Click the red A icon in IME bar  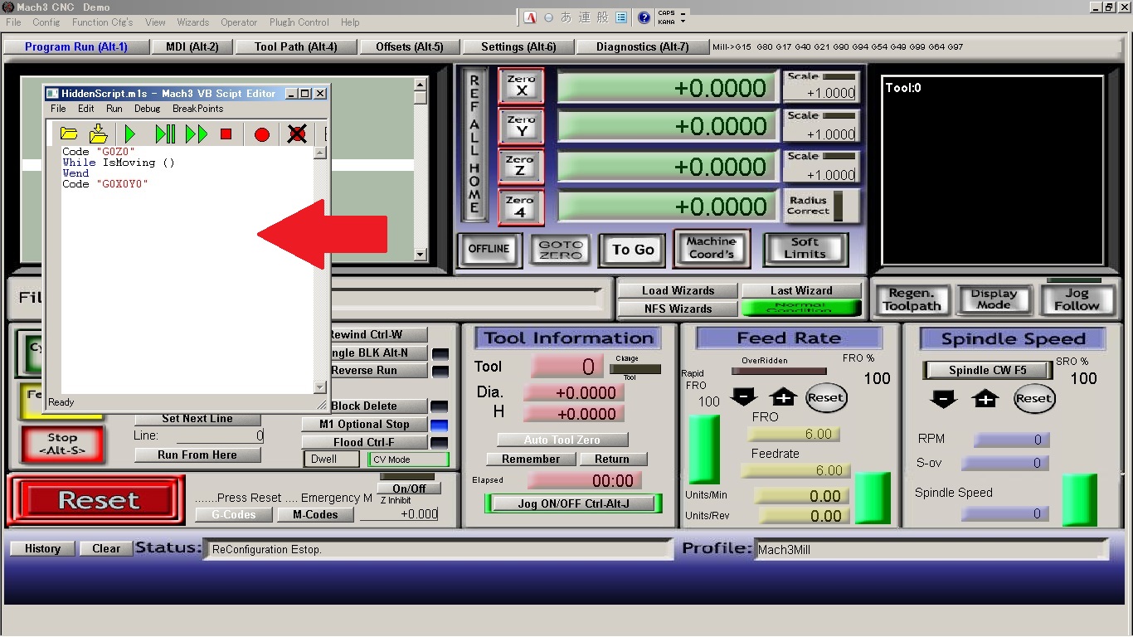coord(532,17)
